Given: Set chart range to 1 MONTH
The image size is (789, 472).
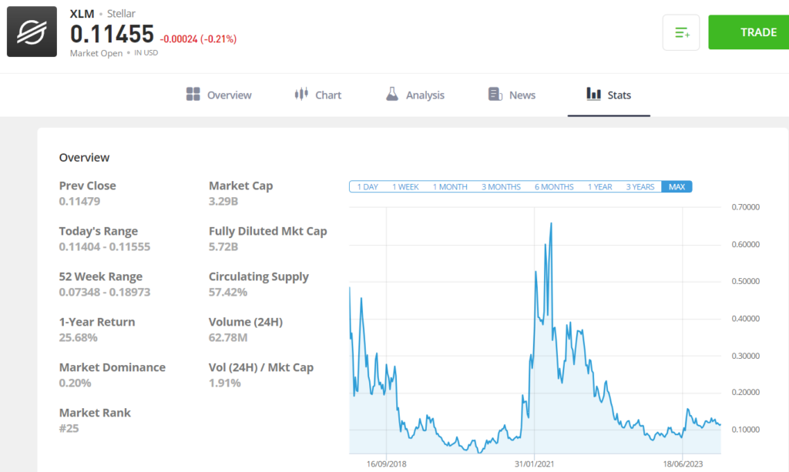Looking at the screenshot, I should [x=450, y=187].
